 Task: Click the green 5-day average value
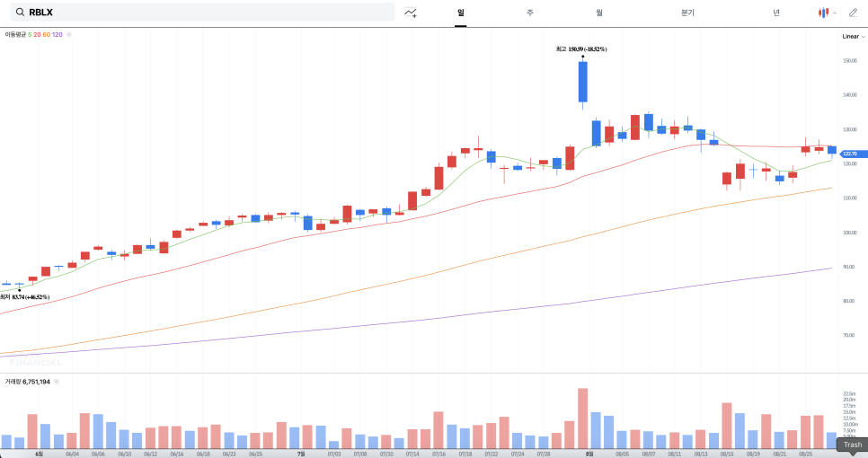30,34
